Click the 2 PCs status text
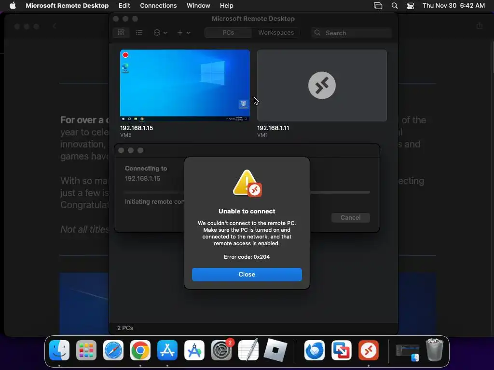The height and width of the screenshot is (370, 494). click(x=125, y=328)
